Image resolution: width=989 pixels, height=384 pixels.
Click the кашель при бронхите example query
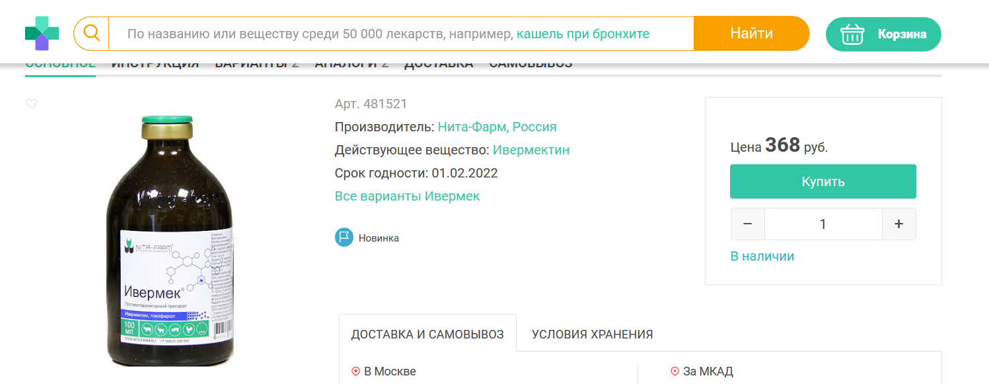click(x=583, y=34)
